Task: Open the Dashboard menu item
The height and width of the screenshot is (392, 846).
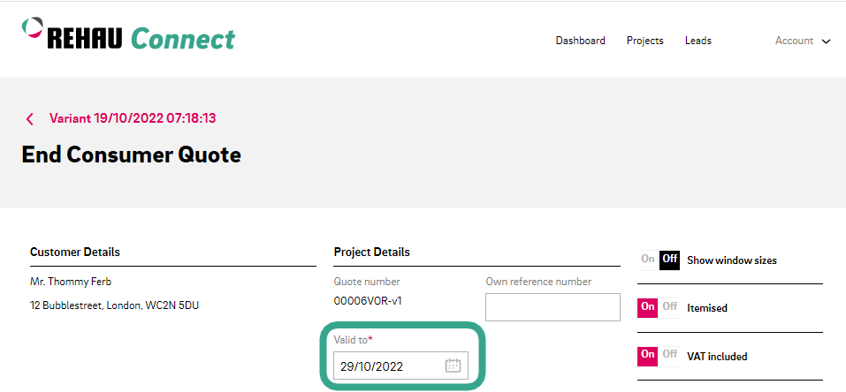Action: 580,41
